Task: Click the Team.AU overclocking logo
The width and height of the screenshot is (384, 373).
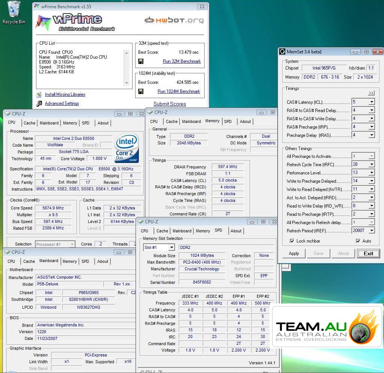Action: (327, 326)
